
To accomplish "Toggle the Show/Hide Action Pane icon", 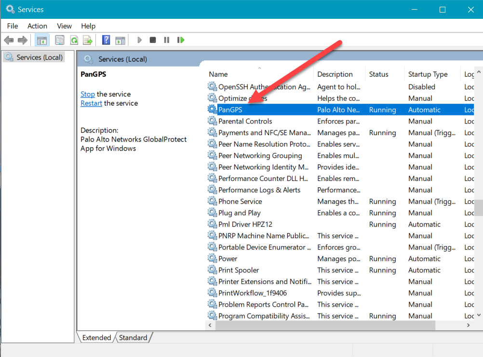I will pos(120,40).
